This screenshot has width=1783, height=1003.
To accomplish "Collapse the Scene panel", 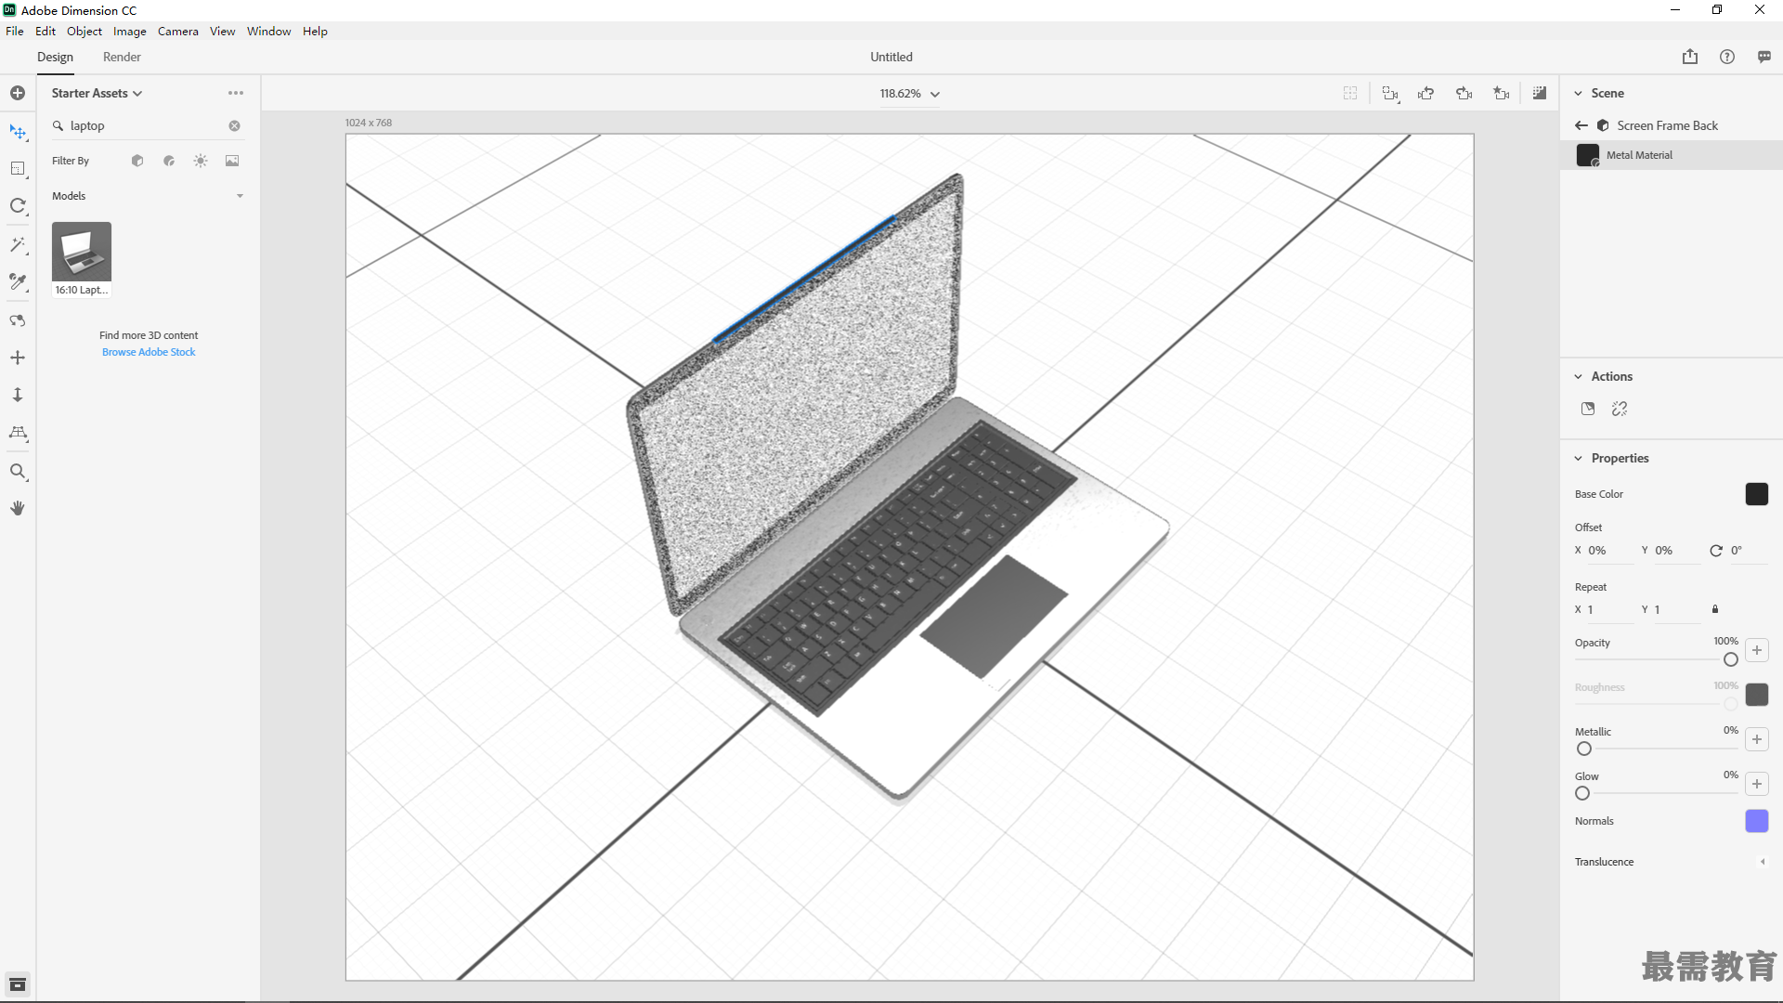I will click(1578, 93).
